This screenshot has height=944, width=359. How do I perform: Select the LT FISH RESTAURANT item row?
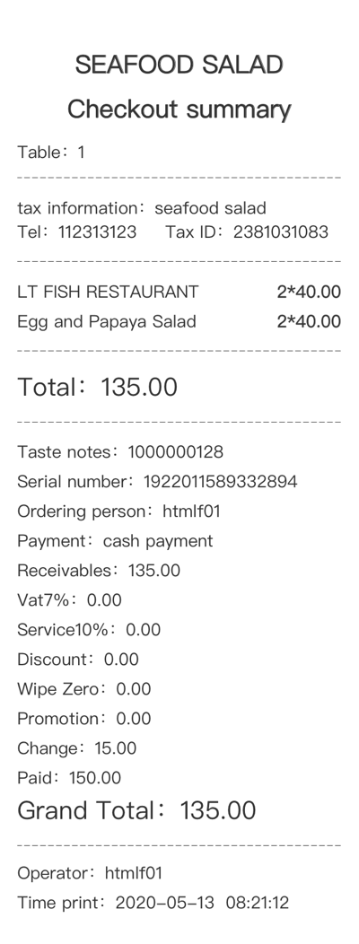179,292
